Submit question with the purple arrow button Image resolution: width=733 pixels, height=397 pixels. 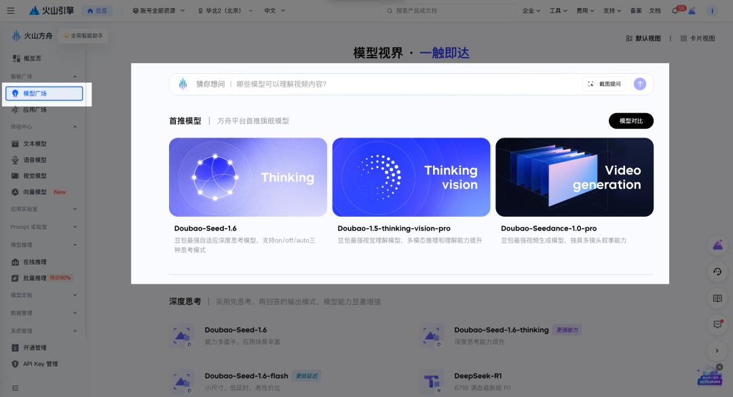tap(640, 84)
